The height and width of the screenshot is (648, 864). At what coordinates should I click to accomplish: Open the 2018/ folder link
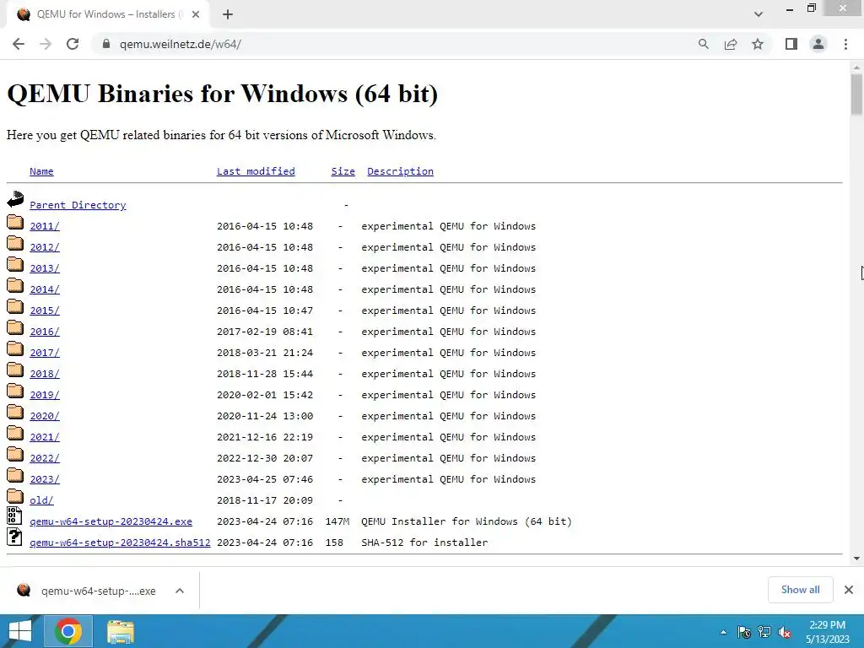tap(45, 374)
